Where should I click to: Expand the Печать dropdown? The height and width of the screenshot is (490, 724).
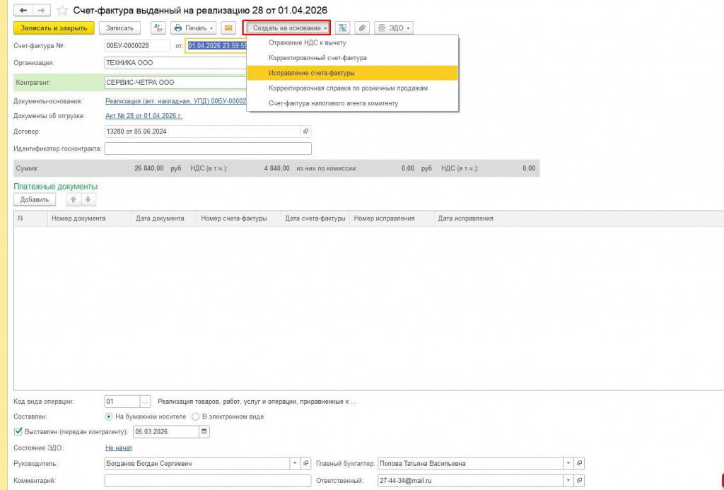194,28
